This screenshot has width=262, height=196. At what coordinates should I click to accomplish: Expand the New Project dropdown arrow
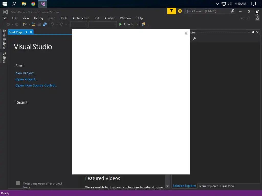(29, 24)
